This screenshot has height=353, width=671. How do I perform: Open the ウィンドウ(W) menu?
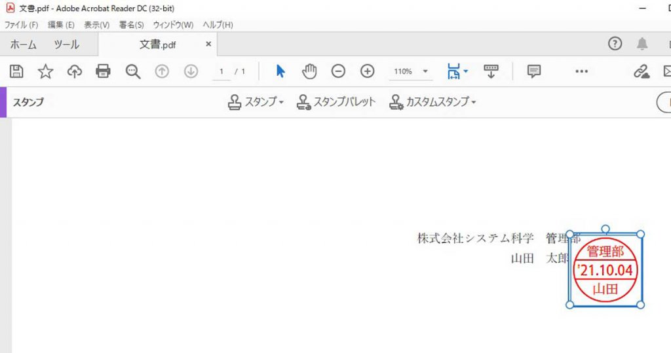[173, 25]
